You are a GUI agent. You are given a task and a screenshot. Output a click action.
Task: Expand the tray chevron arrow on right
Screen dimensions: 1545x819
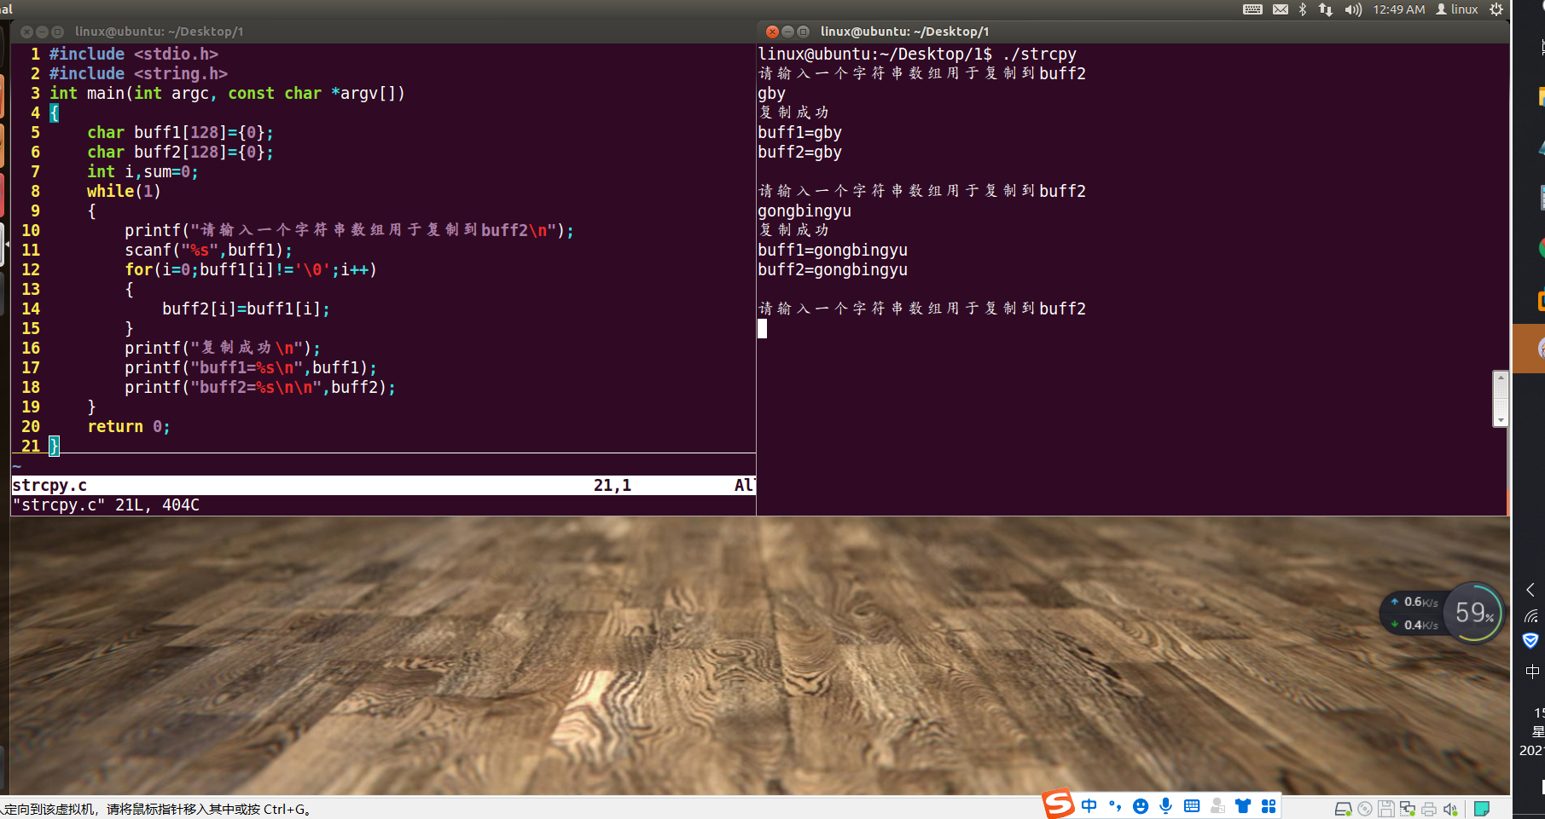pyautogui.click(x=1531, y=590)
